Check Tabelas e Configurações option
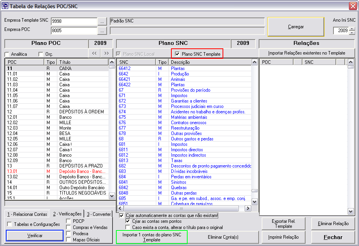The width and height of the screenshot is (359, 246). coord(9,224)
